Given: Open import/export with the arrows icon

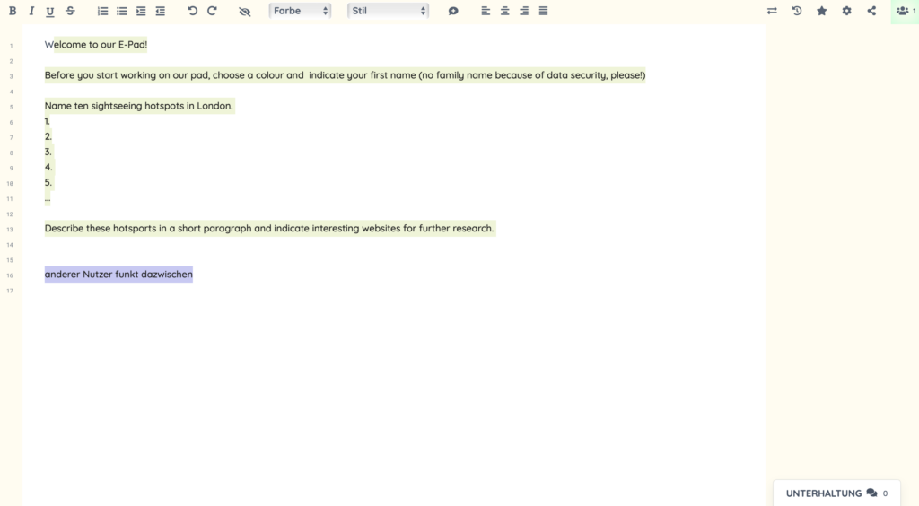Looking at the screenshot, I should [772, 11].
